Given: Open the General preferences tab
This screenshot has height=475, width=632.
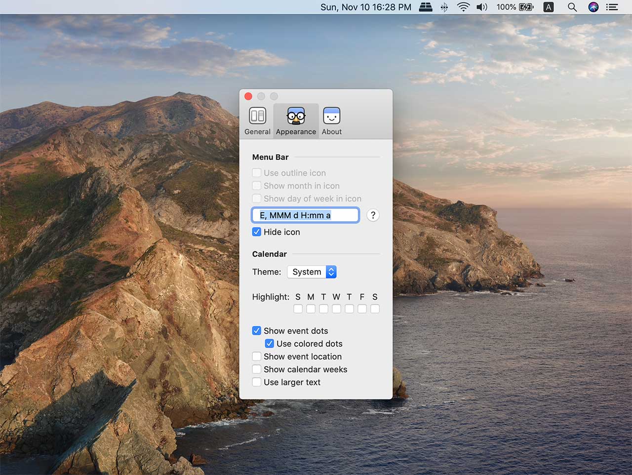Looking at the screenshot, I should (x=257, y=121).
